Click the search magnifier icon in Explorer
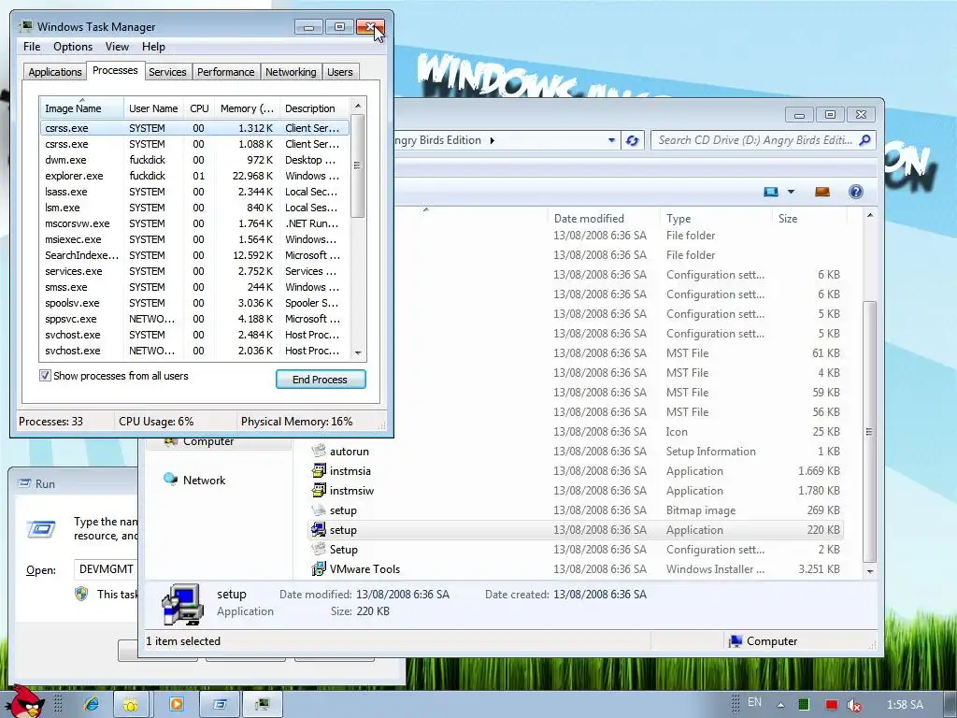This screenshot has height=718, width=957. (x=864, y=140)
